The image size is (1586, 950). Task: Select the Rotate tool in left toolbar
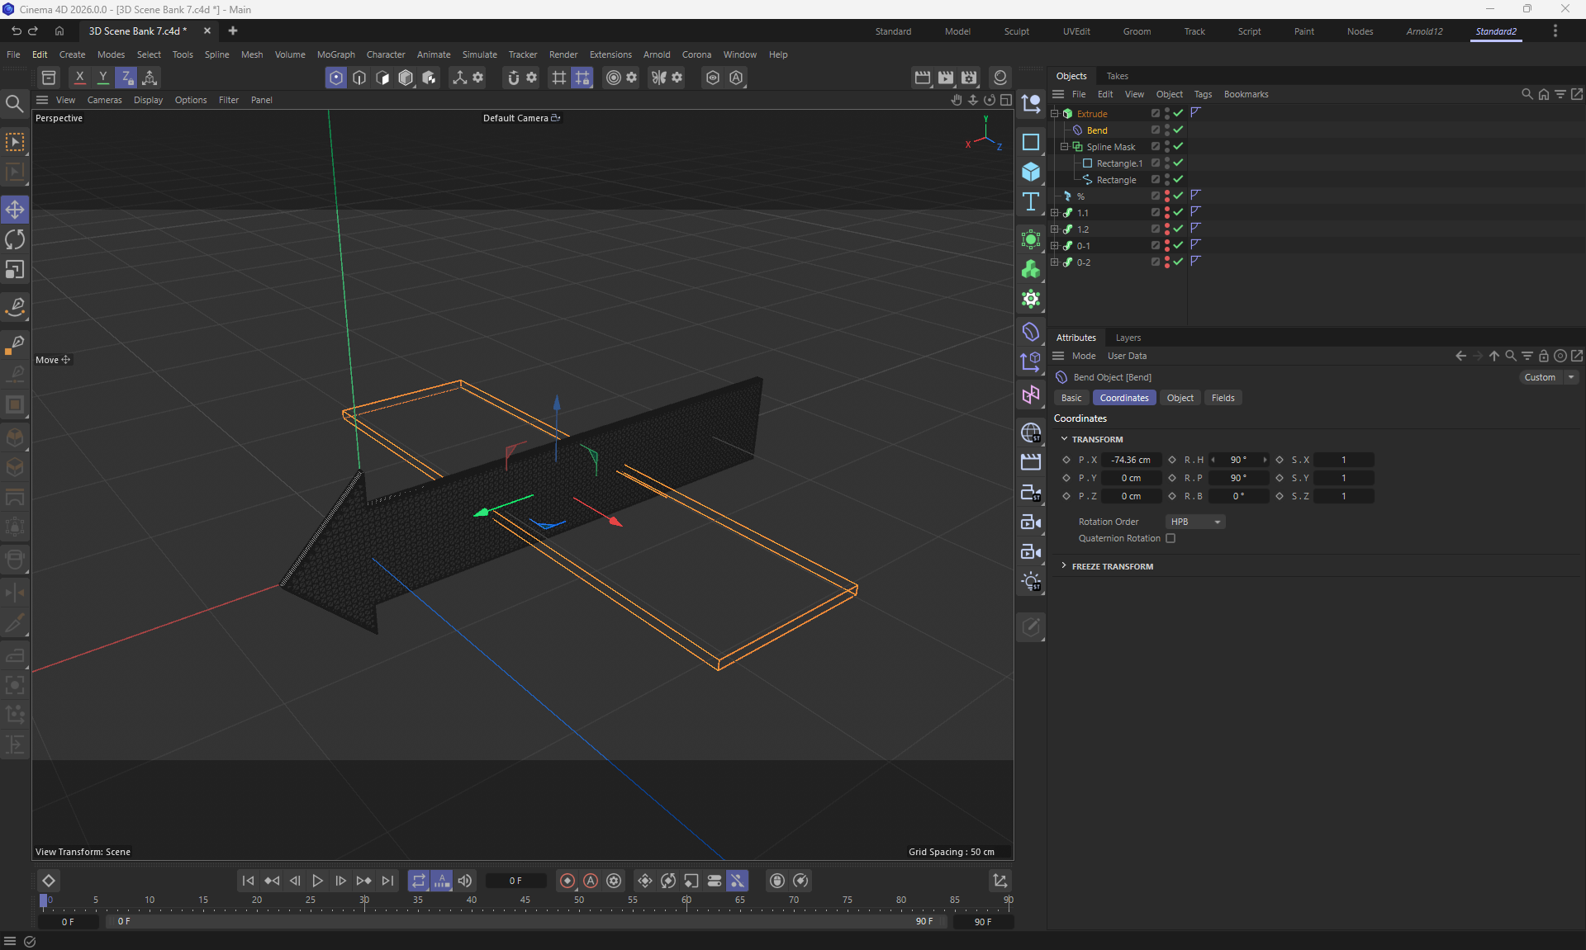(15, 239)
